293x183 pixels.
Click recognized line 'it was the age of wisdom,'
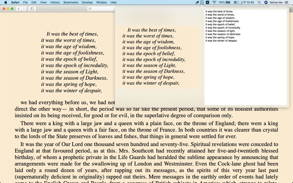pyautogui.click(x=220, y=18)
